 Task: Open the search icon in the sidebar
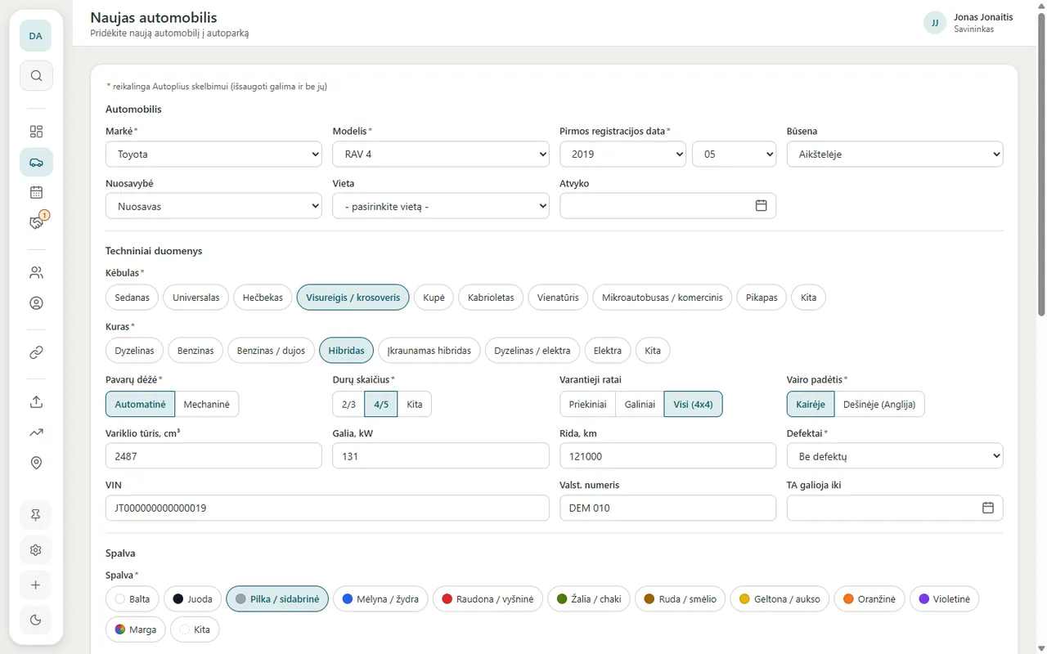36,76
